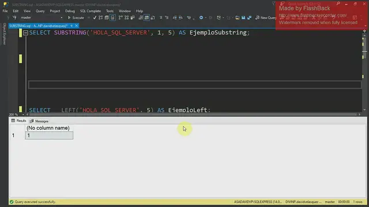Create a New Query
The width and height of the screenshot is (369, 207).
point(266,18)
